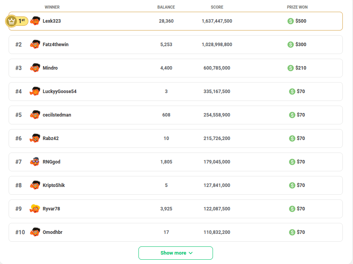353x264 pixels.
Task: Select the player name cecilstedman
Action: point(57,115)
